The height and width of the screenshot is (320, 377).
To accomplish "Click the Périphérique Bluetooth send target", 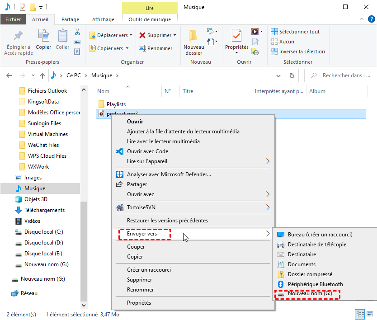I will pyautogui.click(x=315, y=284).
